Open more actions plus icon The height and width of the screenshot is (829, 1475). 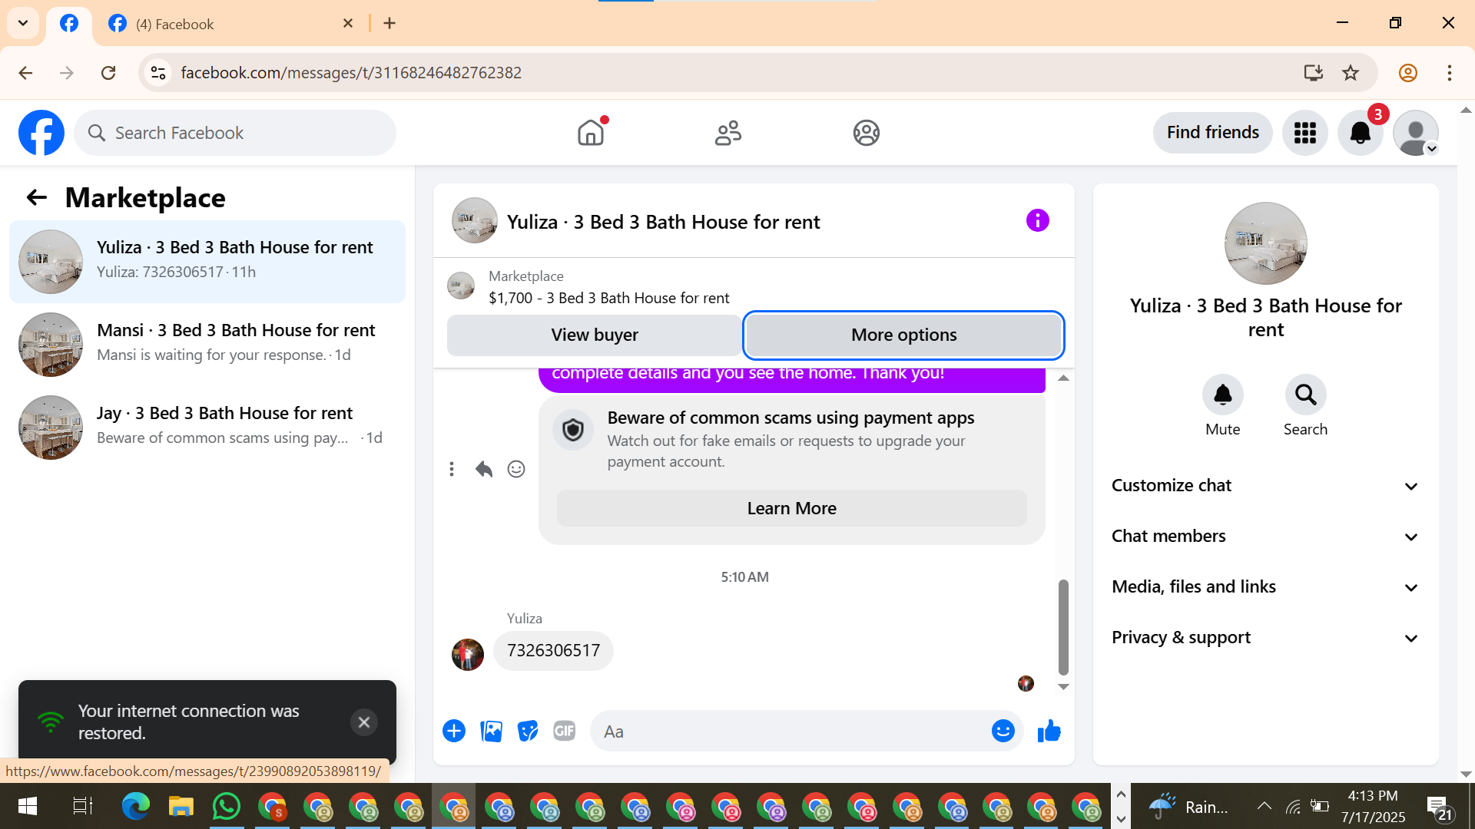[x=454, y=732]
